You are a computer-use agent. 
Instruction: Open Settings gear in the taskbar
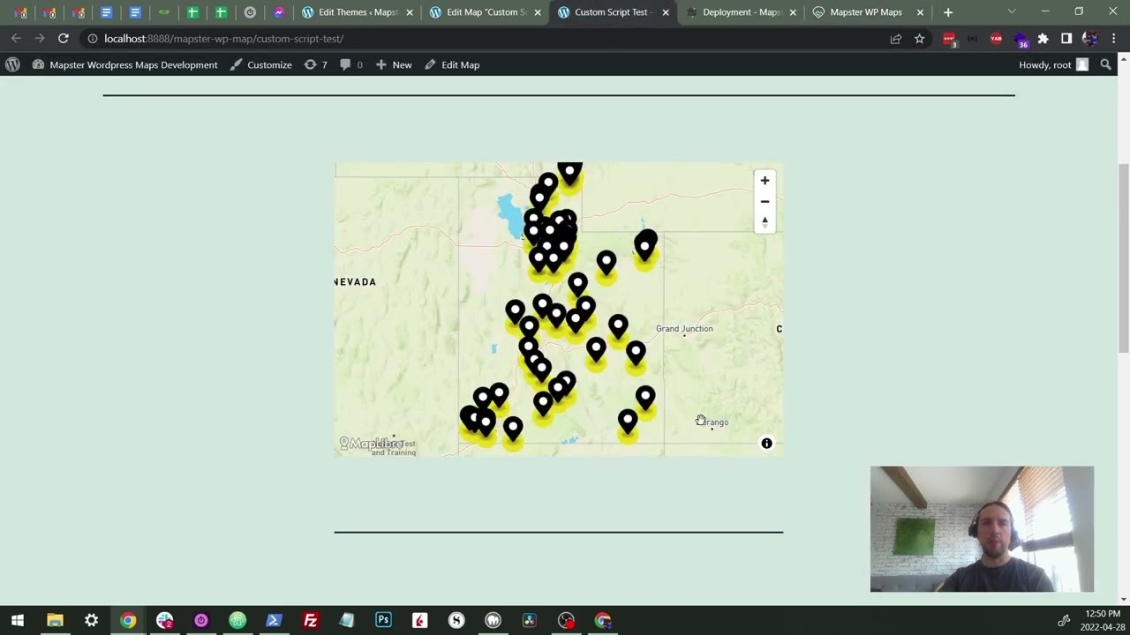91,620
